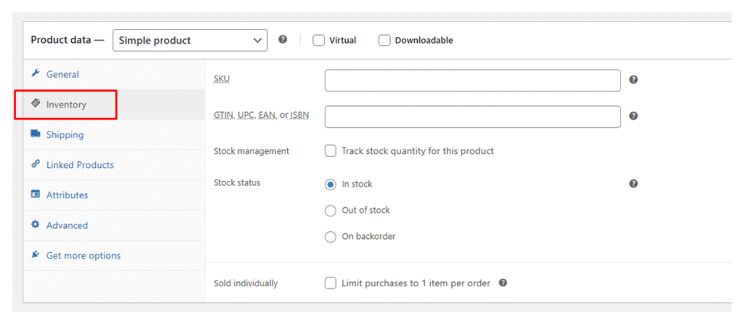The width and height of the screenshot is (744, 324).
Task: Click inside the SKU text field
Action: (472, 81)
